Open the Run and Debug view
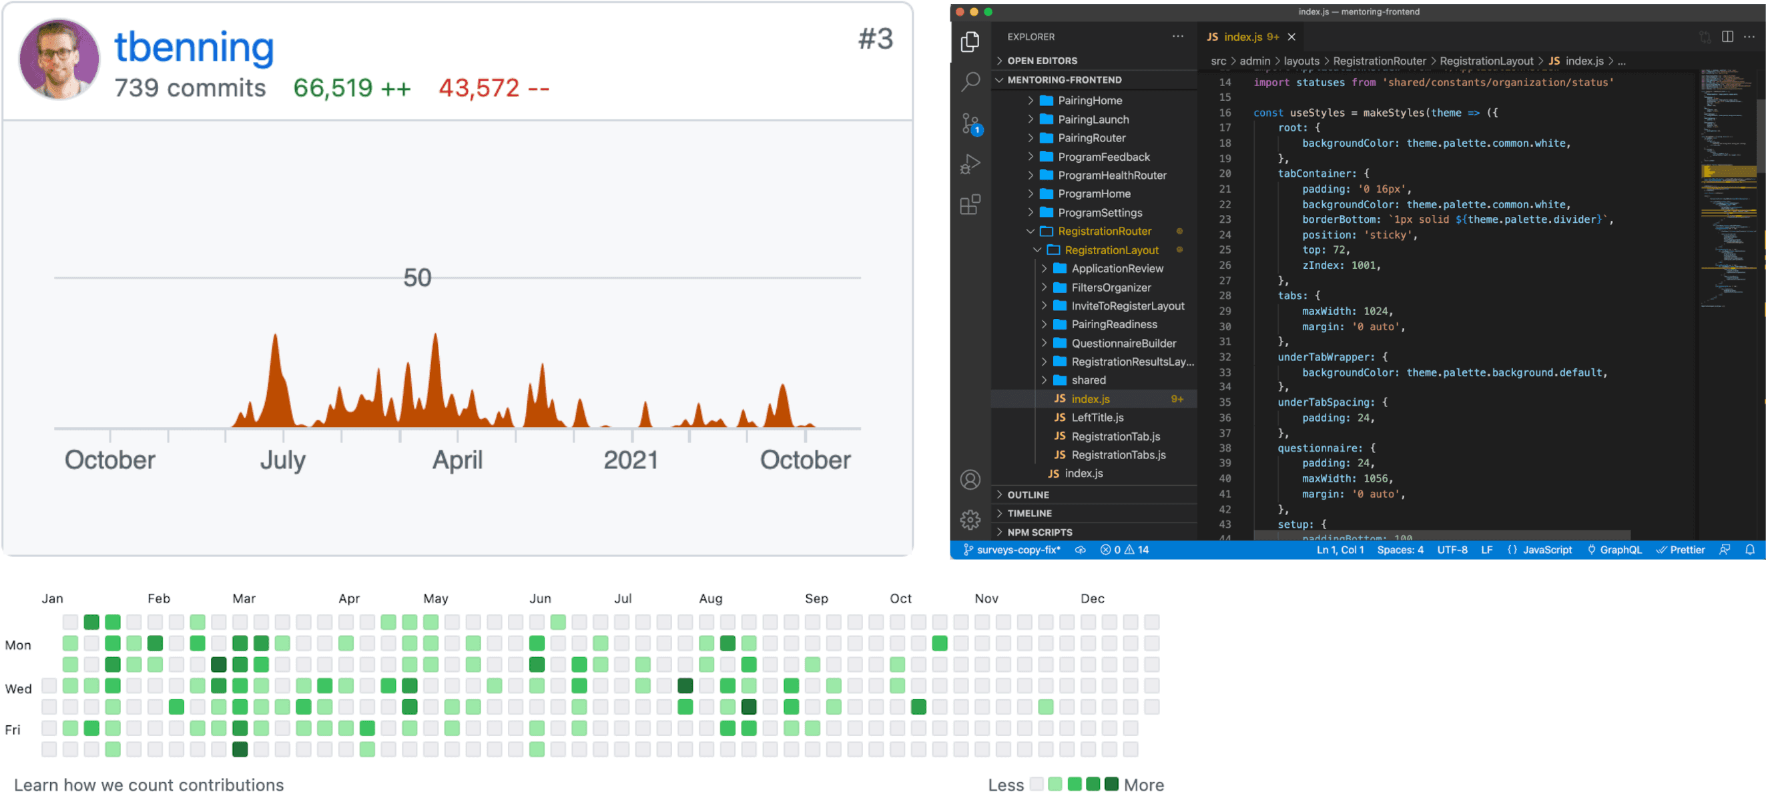Image resolution: width=1766 pixels, height=798 pixels. pos(970,163)
